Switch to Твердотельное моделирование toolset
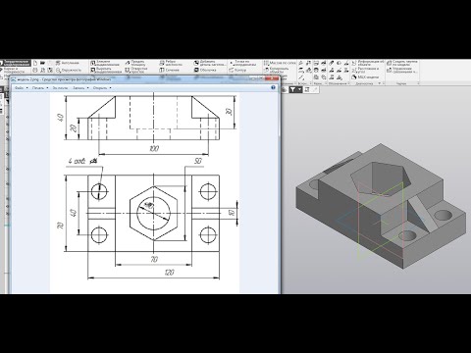Screen dimensions: 471x353 16,63
